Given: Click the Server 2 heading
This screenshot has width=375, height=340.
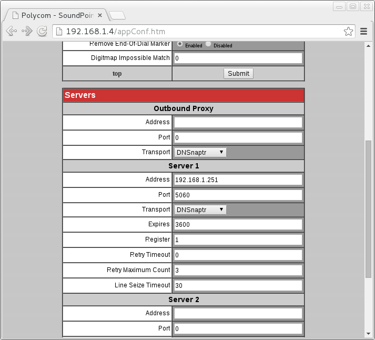Looking at the screenshot, I should click(x=184, y=299).
